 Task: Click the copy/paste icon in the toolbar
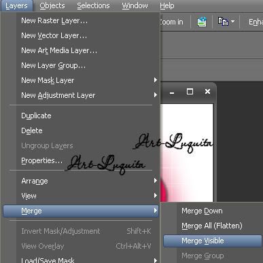pos(223,22)
